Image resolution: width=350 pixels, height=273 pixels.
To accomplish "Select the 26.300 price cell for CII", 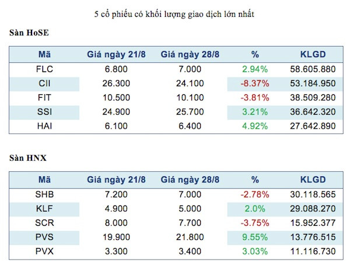I will [x=116, y=82].
